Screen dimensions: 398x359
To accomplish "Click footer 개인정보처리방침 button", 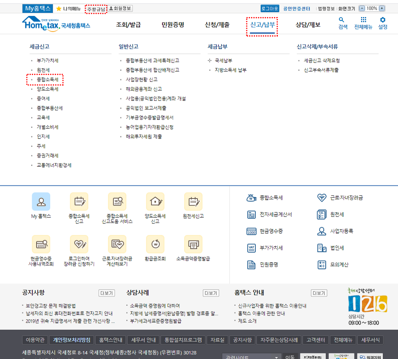I will [72, 340].
